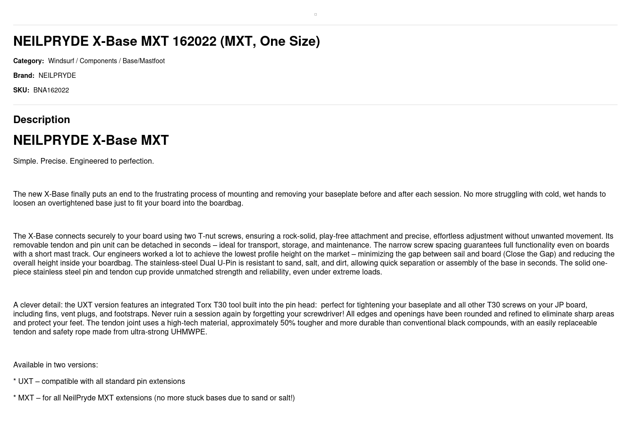Click the 'Available in two versions:' line
The width and height of the screenshot is (627, 424).
(56, 365)
